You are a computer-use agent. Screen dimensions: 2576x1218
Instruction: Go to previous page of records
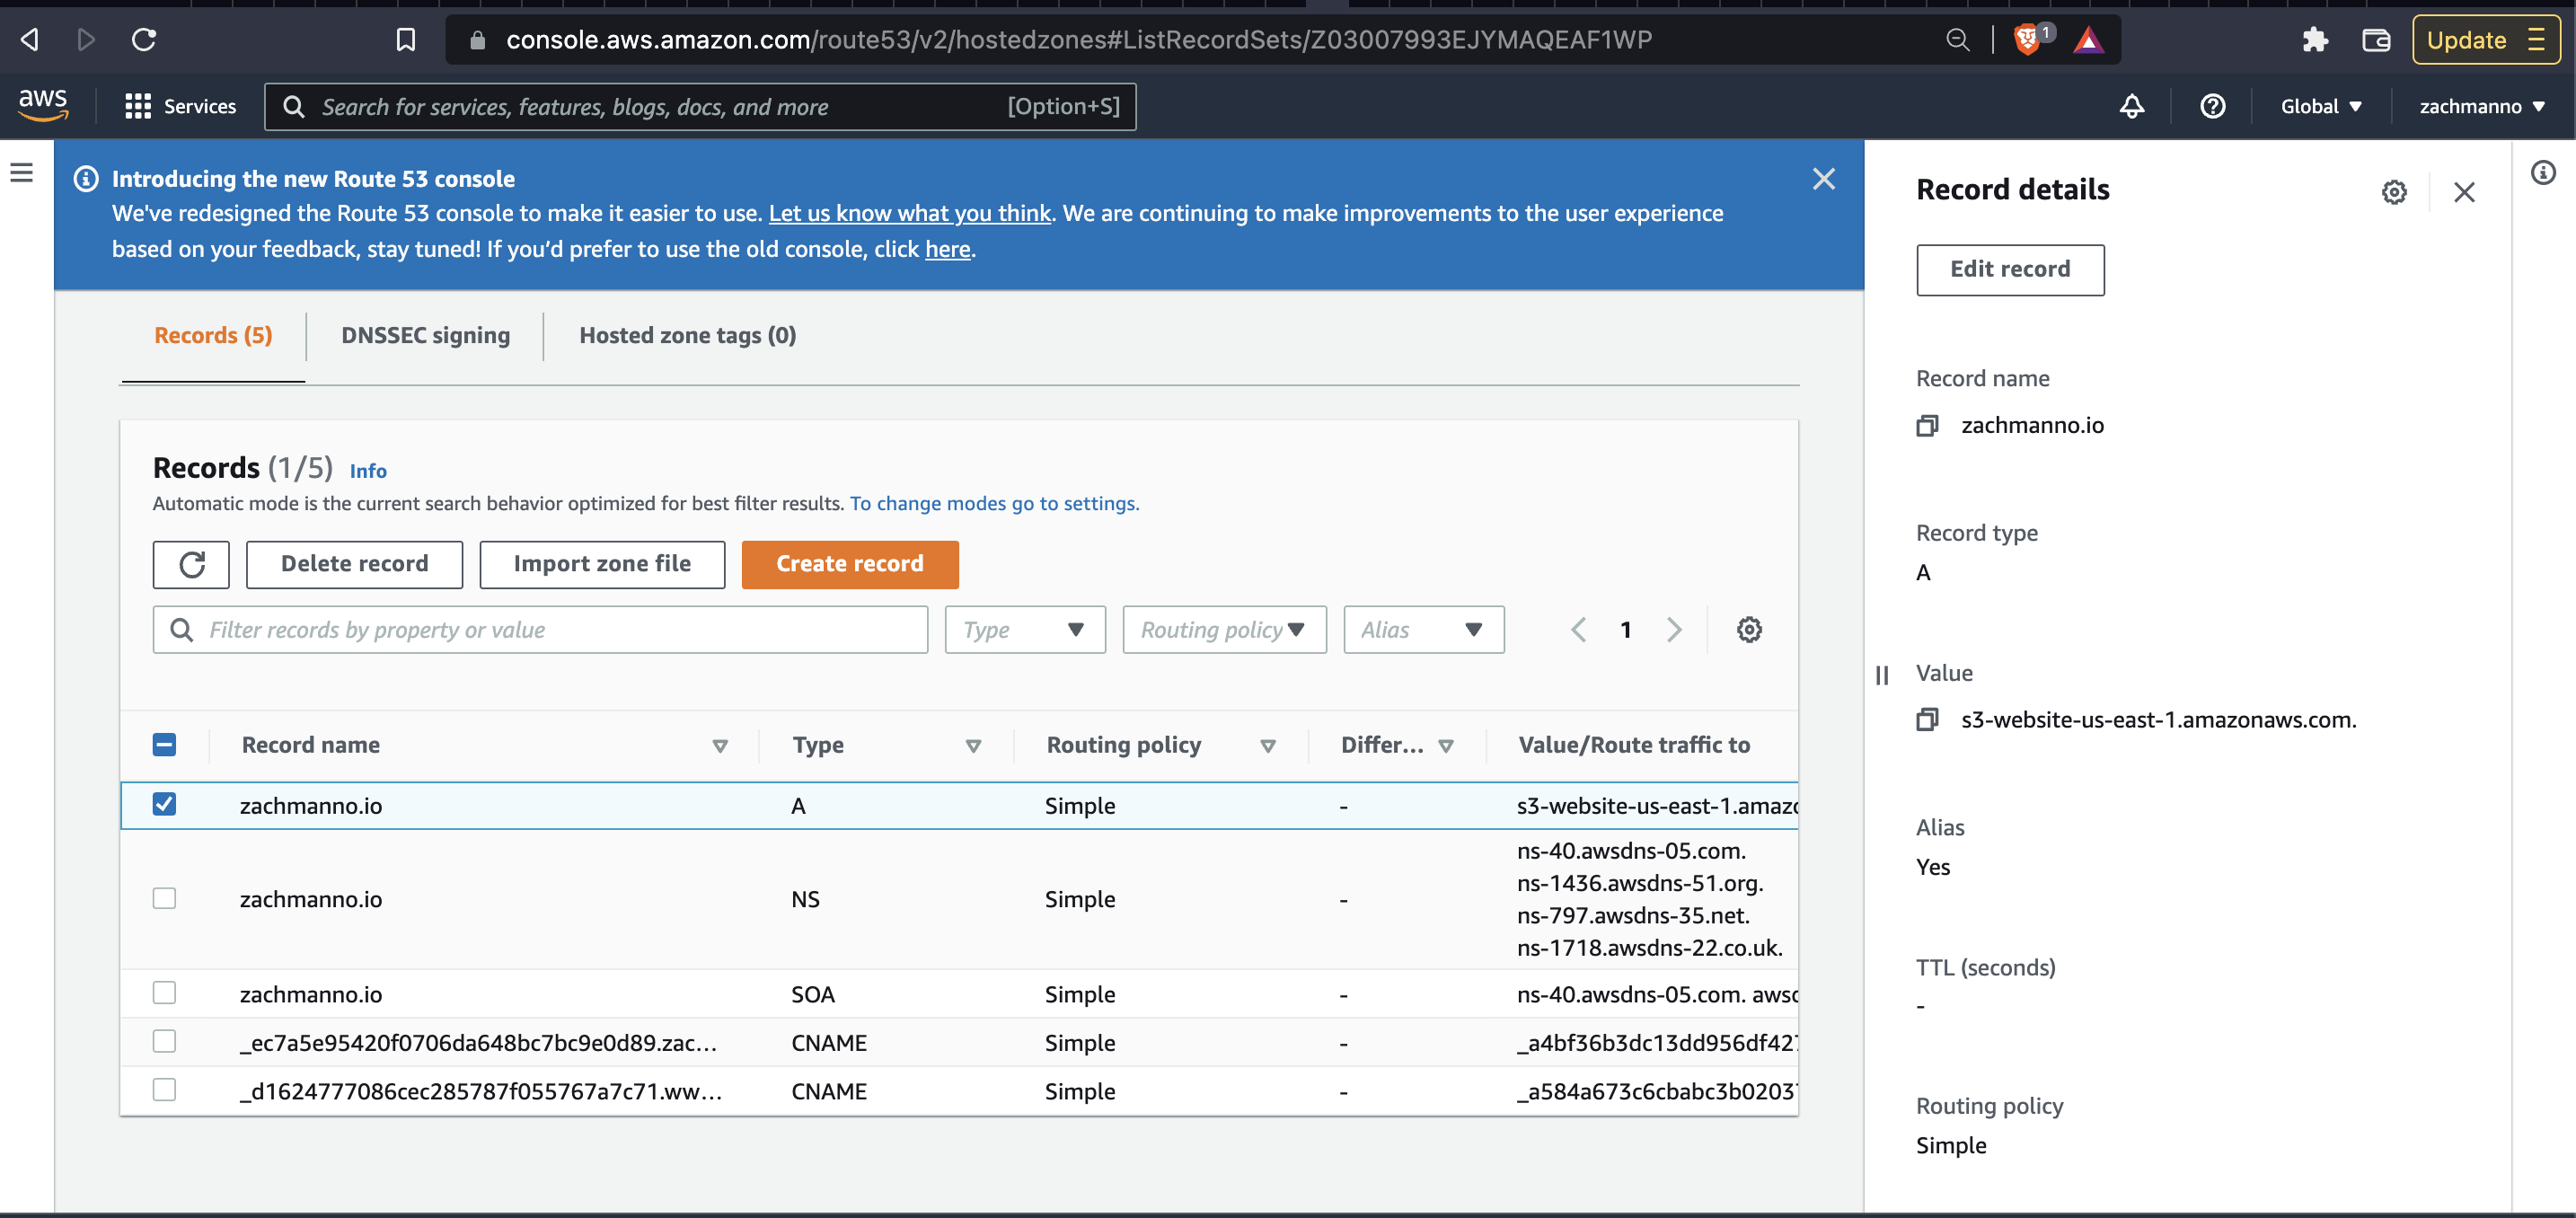click(x=1578, y=630)
